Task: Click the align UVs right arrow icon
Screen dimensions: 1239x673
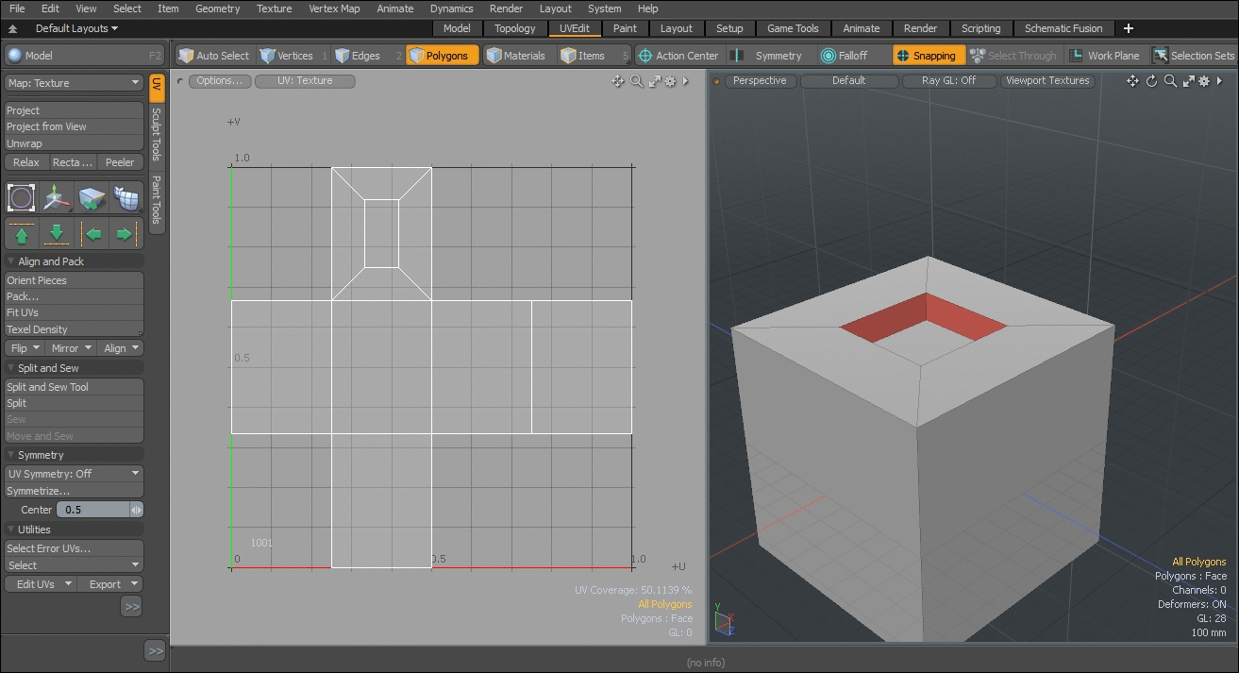Action: click(126, 233)
